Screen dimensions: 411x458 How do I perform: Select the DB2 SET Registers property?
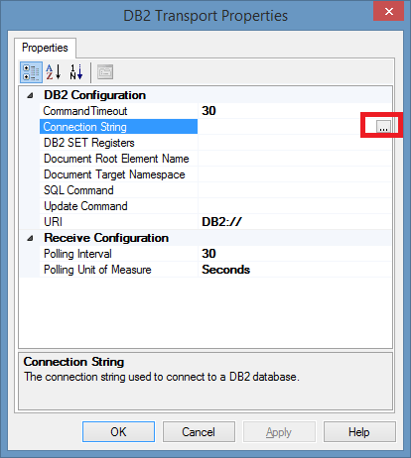(x=118, y=143)
